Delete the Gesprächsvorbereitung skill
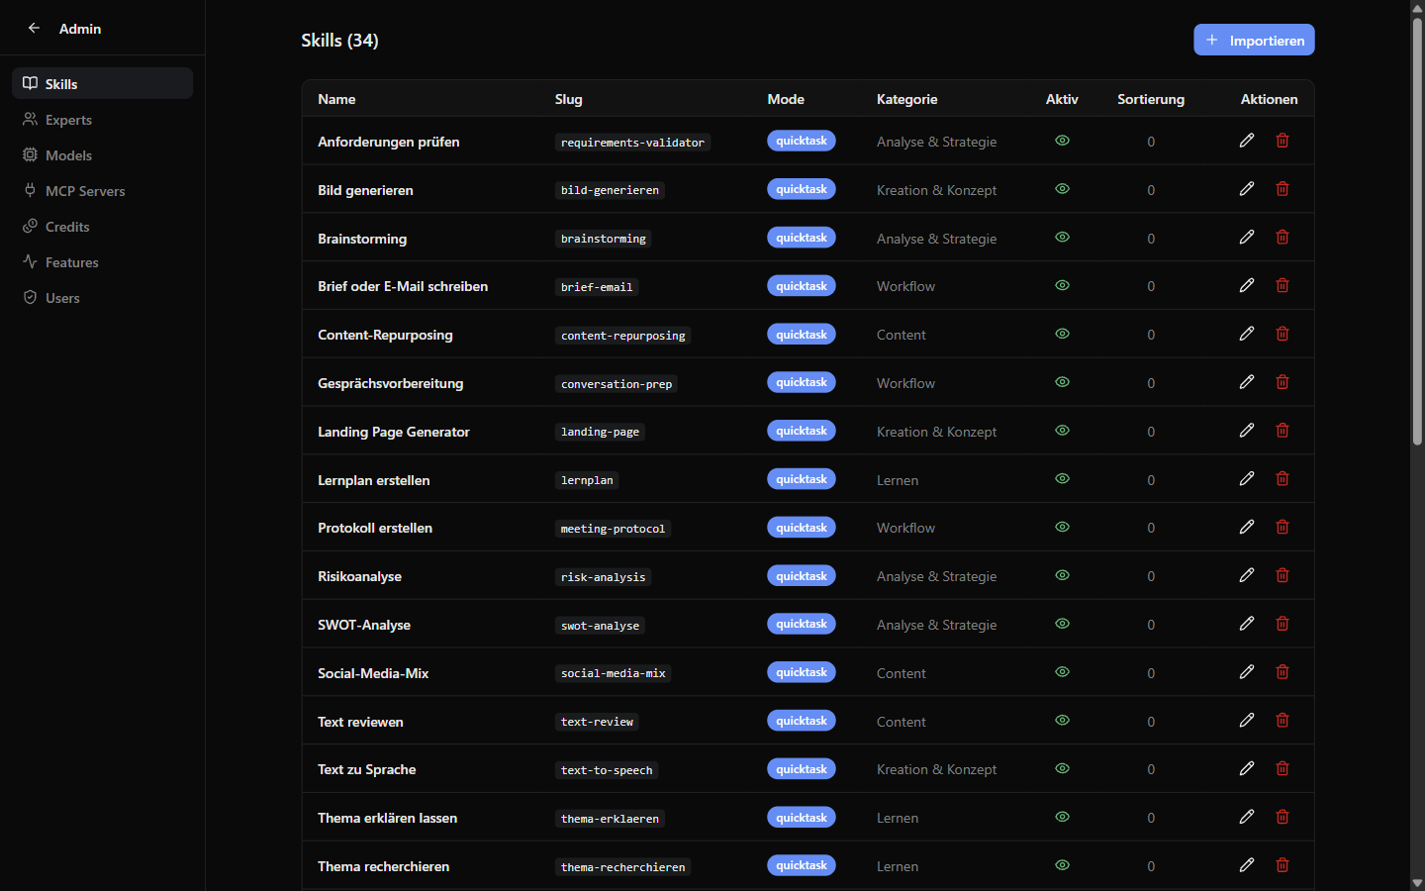The height and width of the screenshot is (891, 1425). pyautogui.click(x=1282, y=382)
